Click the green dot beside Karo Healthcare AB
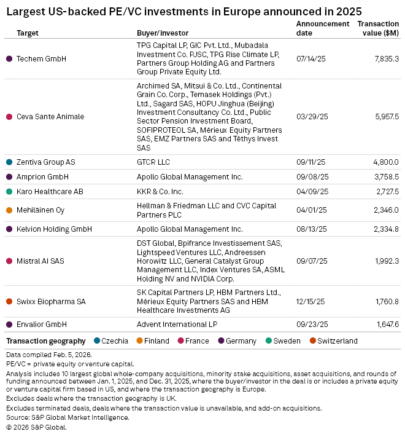 (9, 192)
